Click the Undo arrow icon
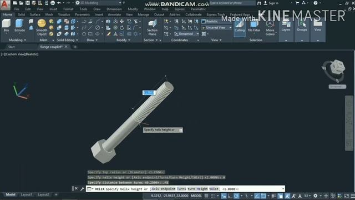The image size is (355, 200). (59, 3)
